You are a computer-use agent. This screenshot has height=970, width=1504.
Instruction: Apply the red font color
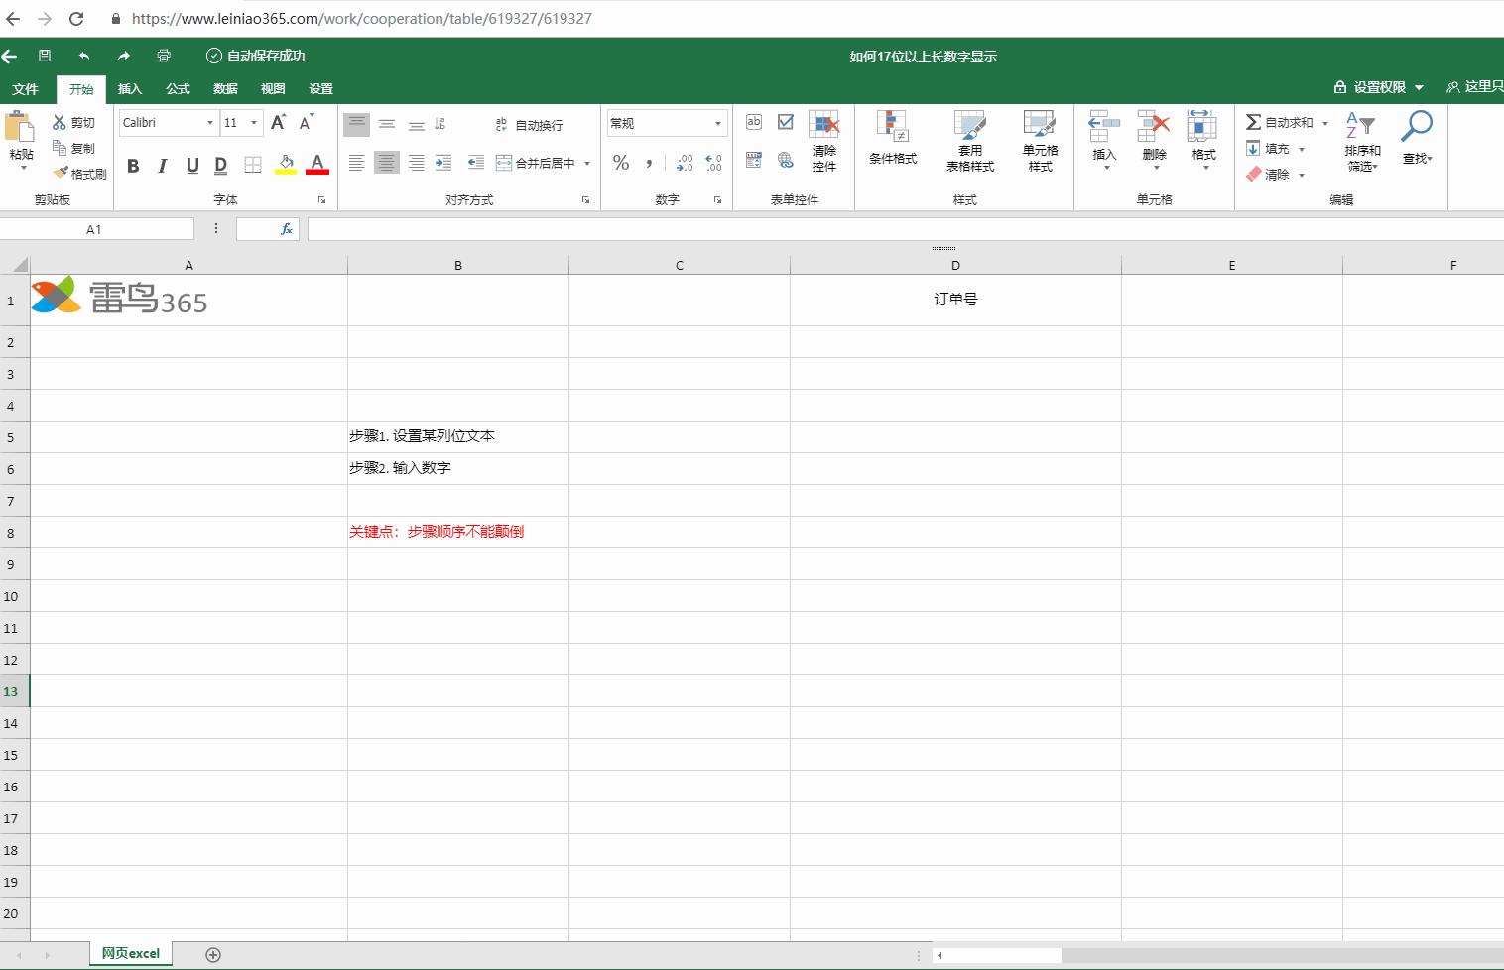(x=317, y=165)
